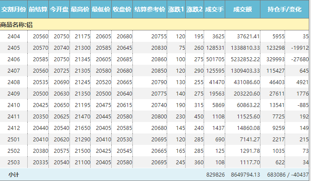
Task: Click the 2412 delivery month cell
Action: coord(14,128)
